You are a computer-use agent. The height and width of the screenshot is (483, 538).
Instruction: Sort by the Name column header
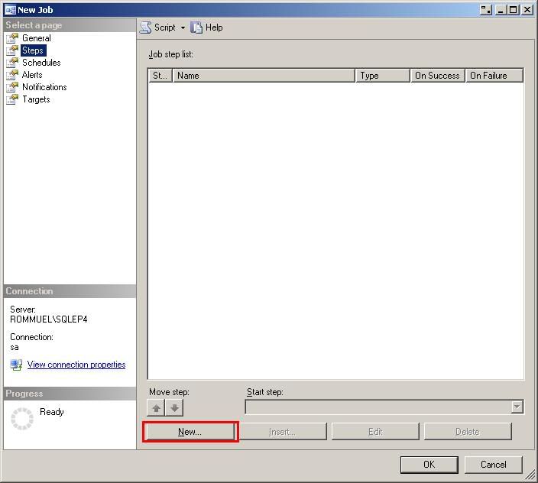pos(264,76)
